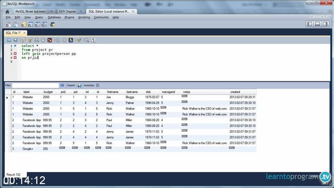Click the create new routine icon
This screenshot has height=188, width=334.
click(44, 25)
